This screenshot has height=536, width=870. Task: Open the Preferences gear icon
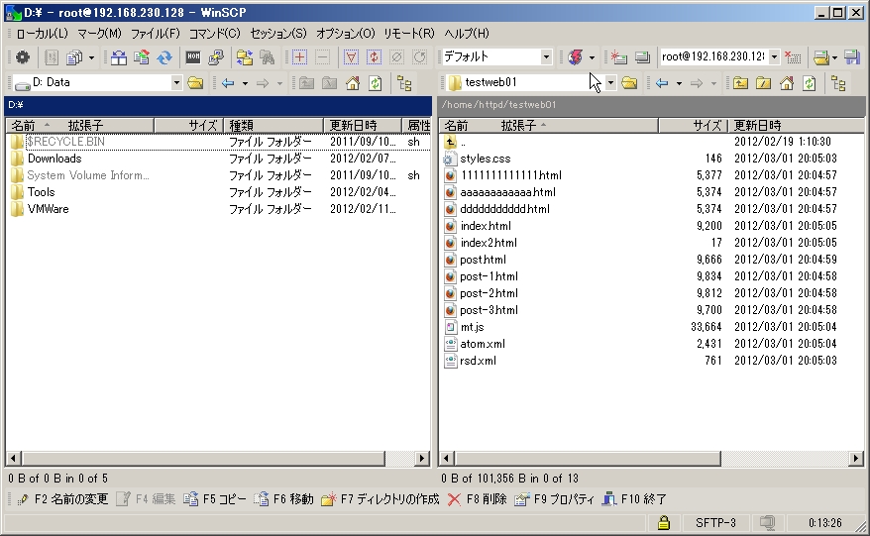point(22,56)
